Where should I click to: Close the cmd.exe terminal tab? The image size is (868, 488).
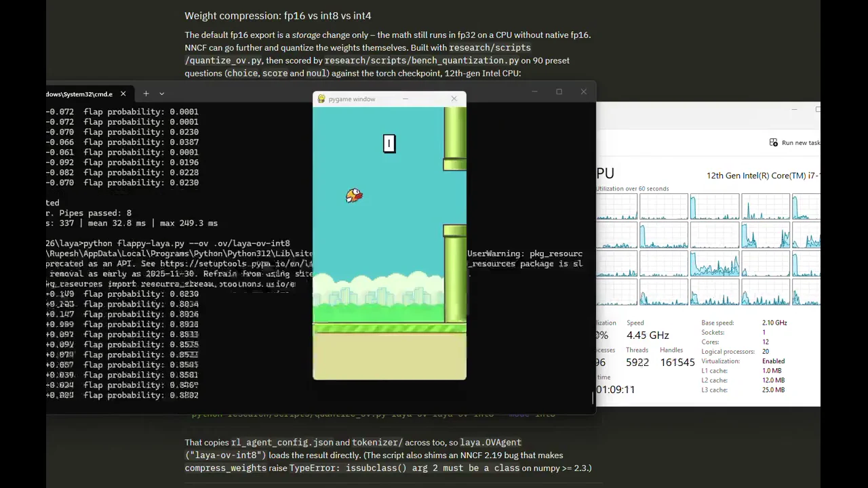123,94
